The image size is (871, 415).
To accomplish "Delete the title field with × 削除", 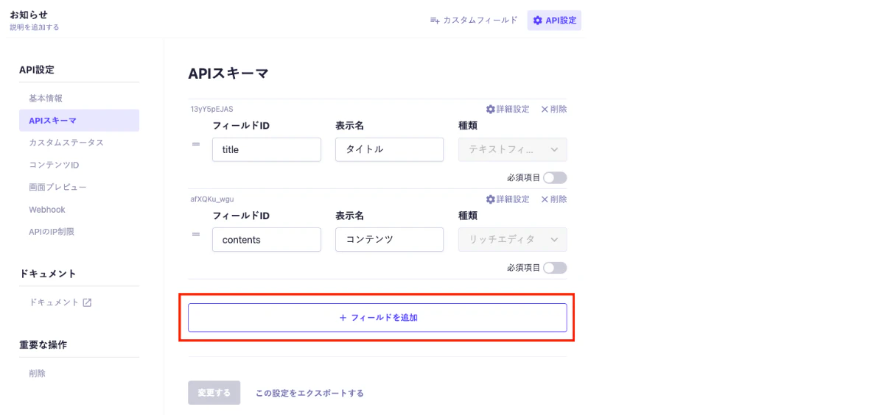I will (x=553, y=109).
